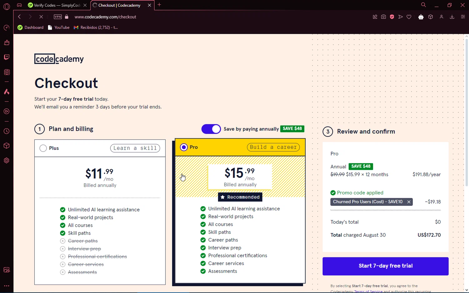Click Terms of Service link
Screen dimensions: 469x293
tap(368, 291)
